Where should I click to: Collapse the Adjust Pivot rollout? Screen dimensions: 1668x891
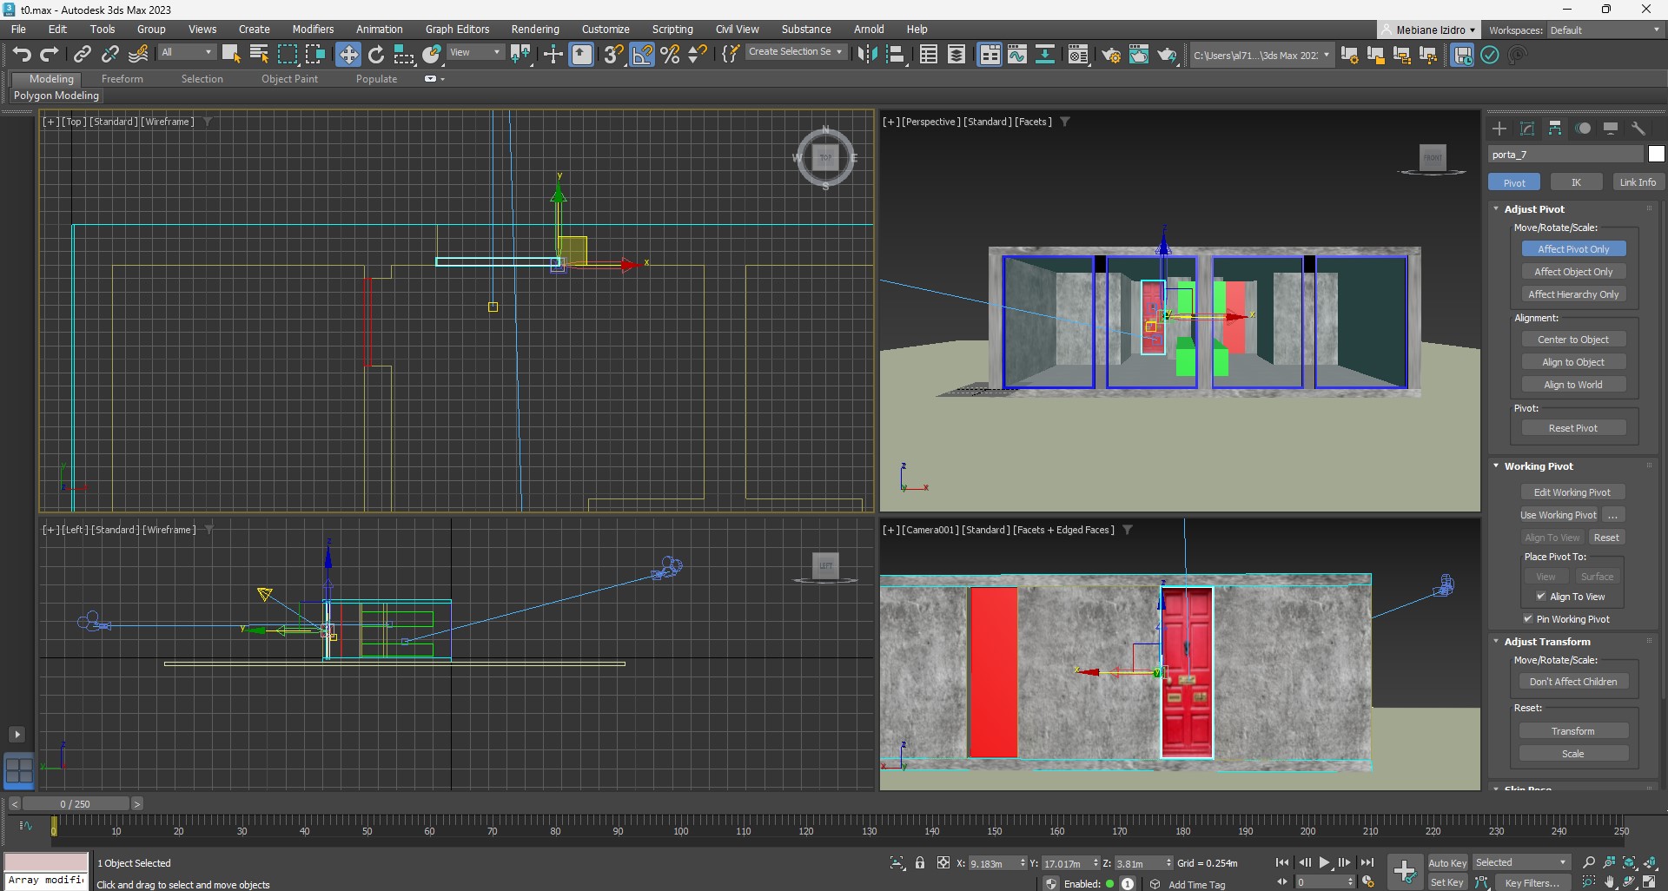pos(1496,209)
